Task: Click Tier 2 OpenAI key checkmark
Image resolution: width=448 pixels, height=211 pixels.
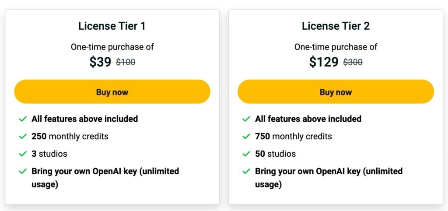Action: tap(246, 172)
